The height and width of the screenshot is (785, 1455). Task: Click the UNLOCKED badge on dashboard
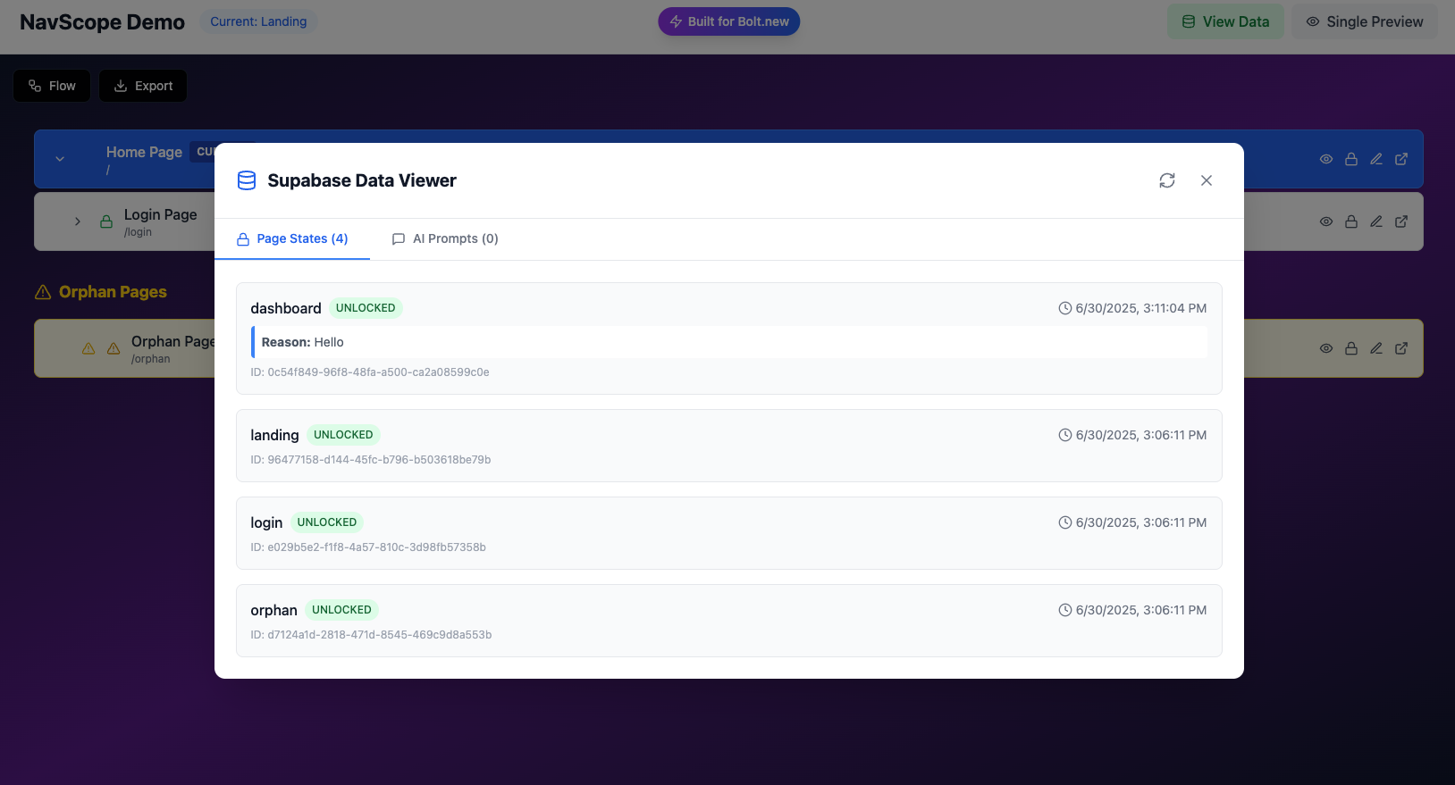pos(366,308)
